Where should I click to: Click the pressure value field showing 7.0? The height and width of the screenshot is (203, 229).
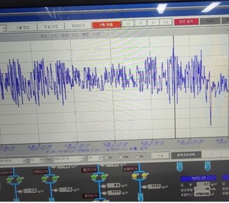coord(65,189)
